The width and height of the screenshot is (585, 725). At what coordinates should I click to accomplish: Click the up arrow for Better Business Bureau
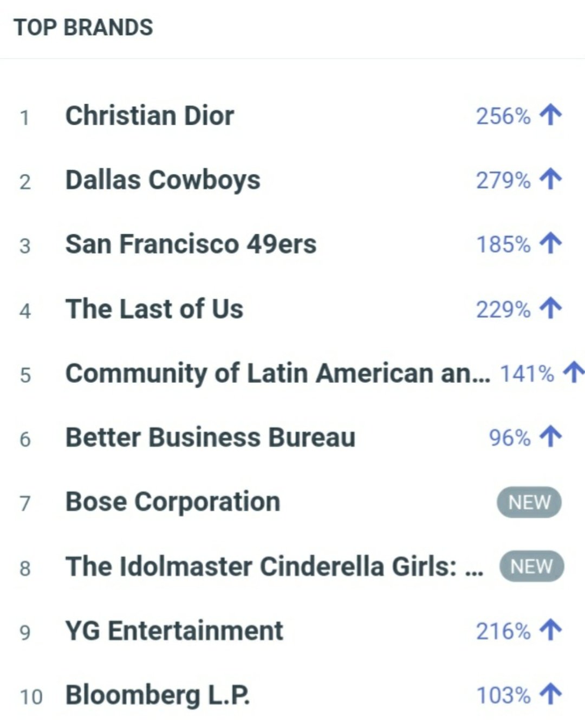551,437
